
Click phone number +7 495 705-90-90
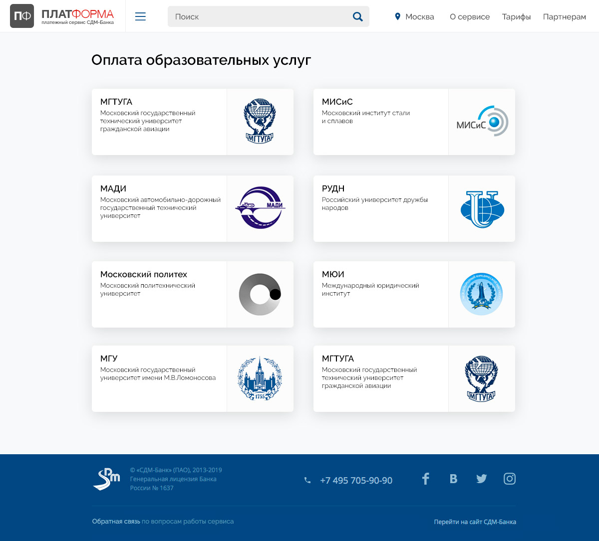click(x=356, y=480)
